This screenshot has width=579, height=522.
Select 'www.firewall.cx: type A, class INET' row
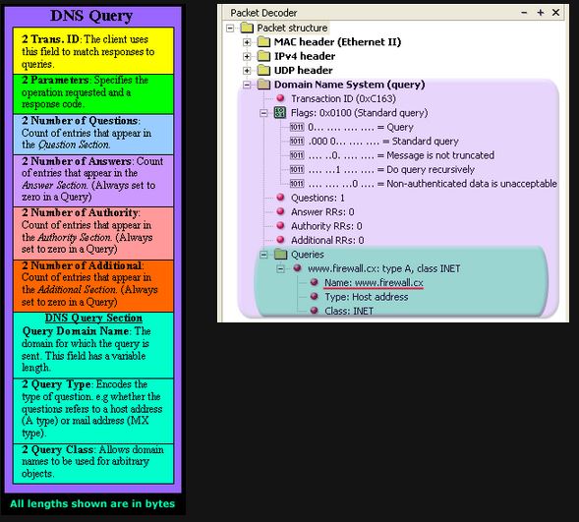[384, 268]
